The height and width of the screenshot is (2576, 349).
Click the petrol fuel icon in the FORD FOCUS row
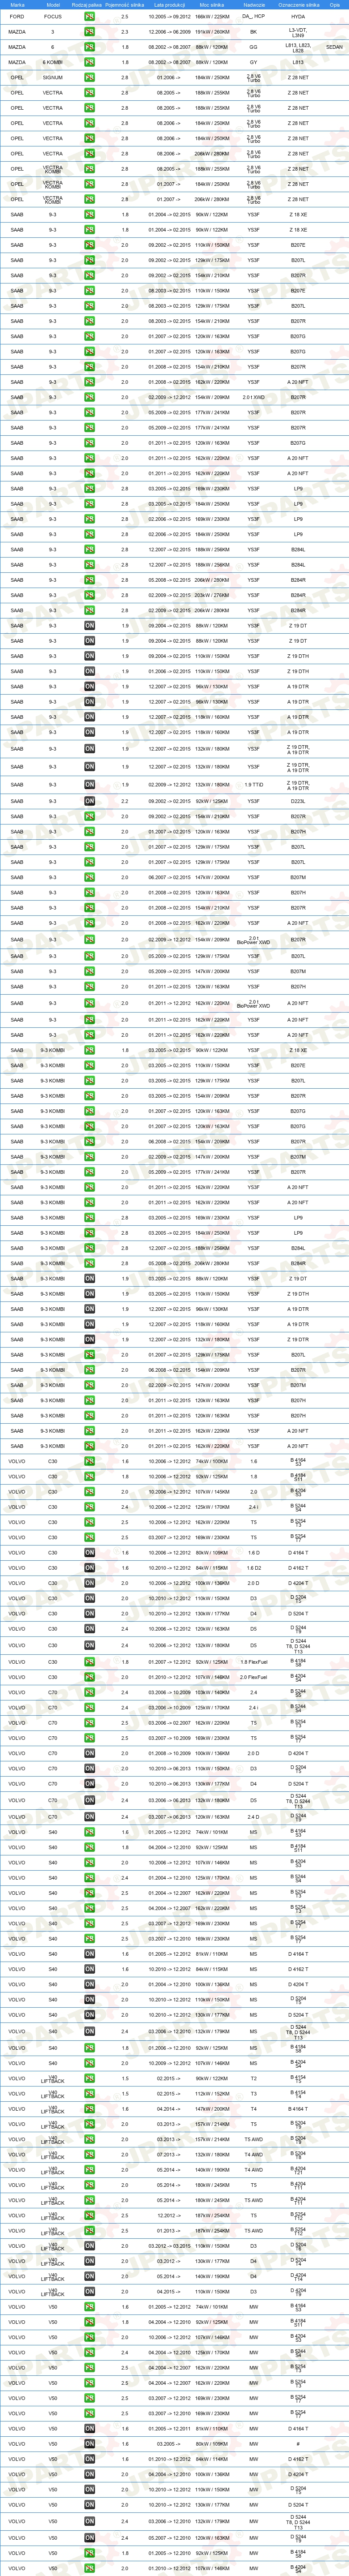coord(90,17)
